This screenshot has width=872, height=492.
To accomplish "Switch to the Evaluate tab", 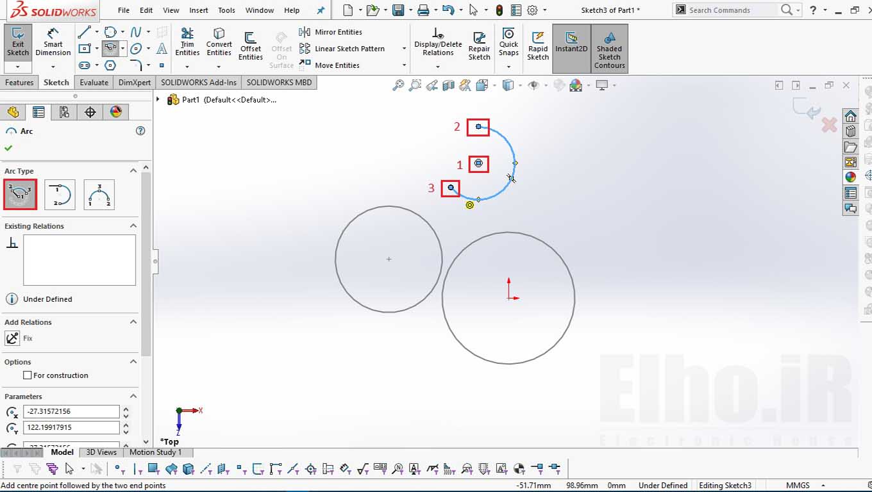I will pos(94,82).
